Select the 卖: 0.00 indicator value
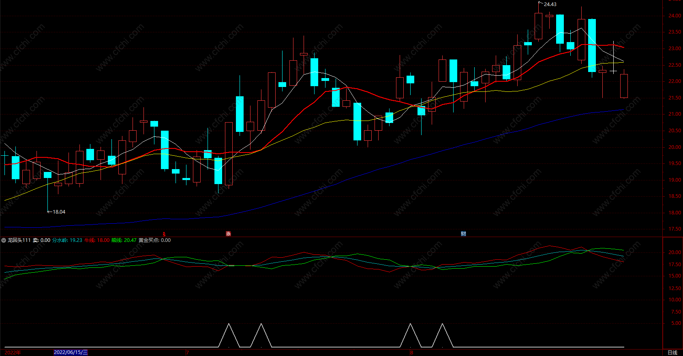 [x=41, y=240]
